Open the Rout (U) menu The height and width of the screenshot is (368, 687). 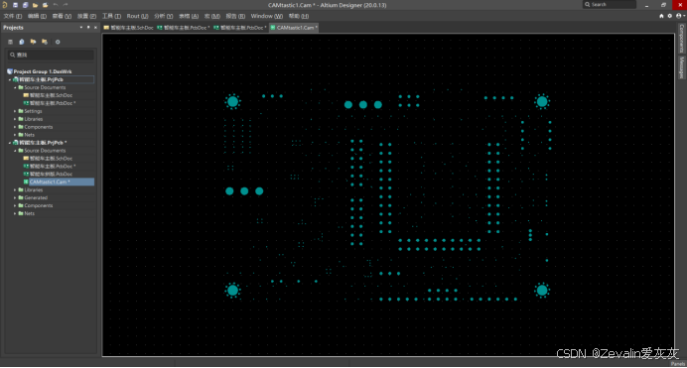pos(138,16)
